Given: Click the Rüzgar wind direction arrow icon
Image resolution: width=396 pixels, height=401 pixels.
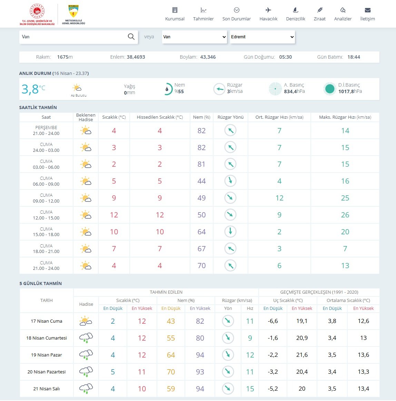Looking at the screenshot, I should coord(219,89).
